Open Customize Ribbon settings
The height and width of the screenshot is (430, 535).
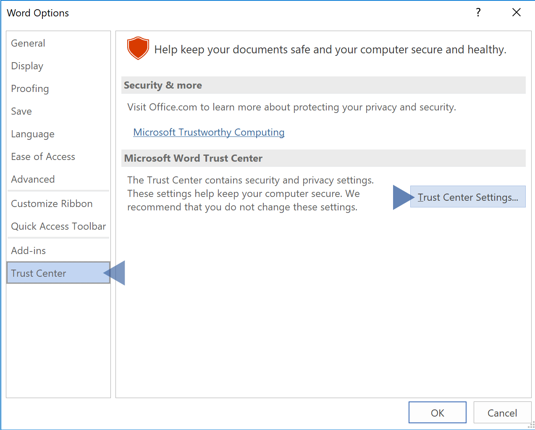[x=52, y=204]
